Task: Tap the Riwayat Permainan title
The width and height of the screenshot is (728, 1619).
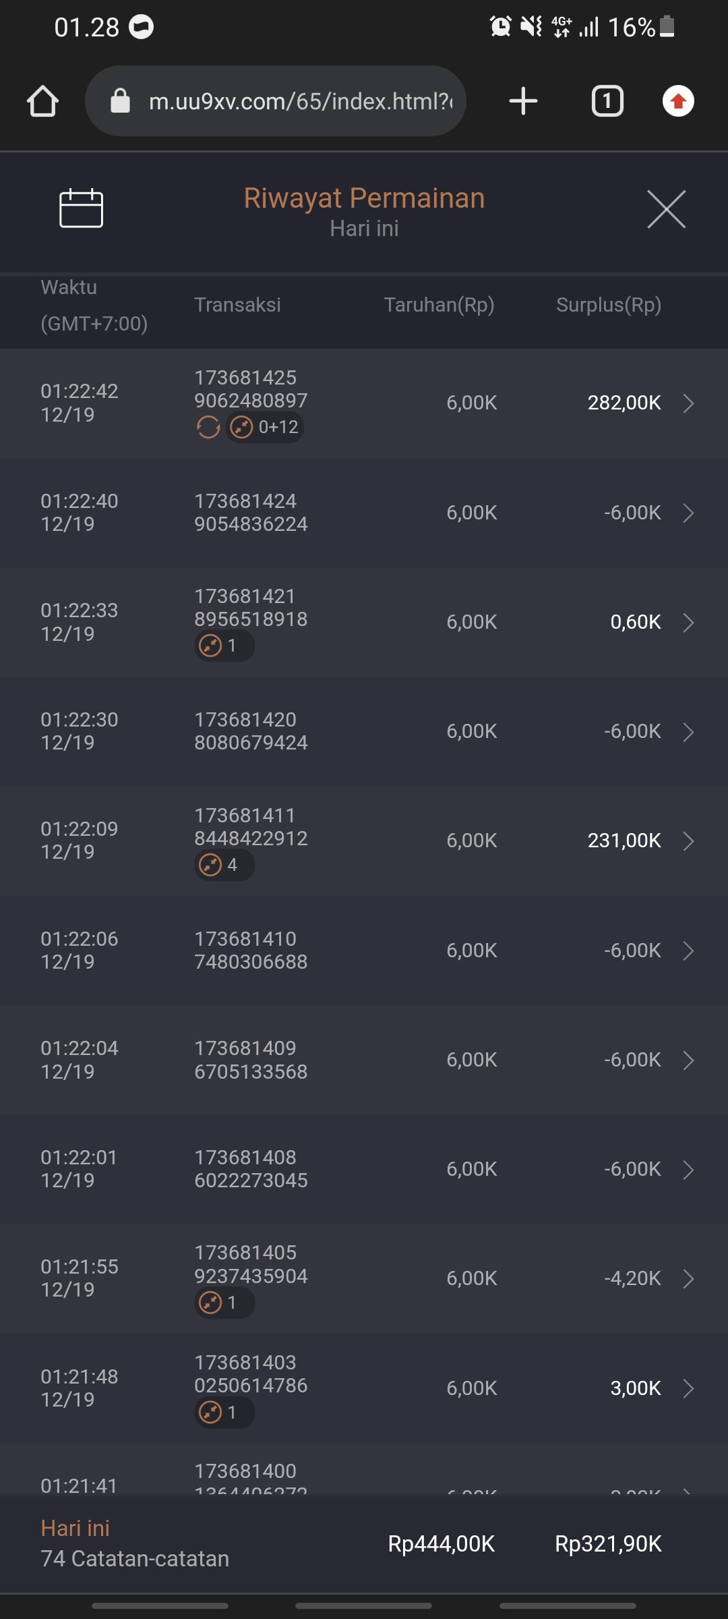Action: (x=364, y=198)
